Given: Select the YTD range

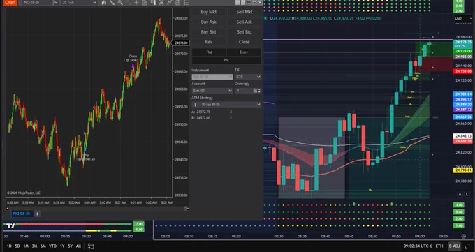Looking at the screenshot, I should tap(52, 246).
